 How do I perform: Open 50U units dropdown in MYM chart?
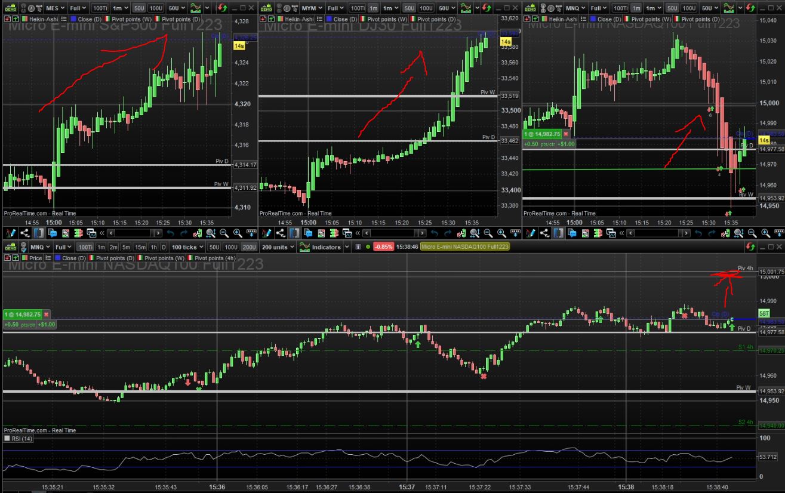[447, 8]
